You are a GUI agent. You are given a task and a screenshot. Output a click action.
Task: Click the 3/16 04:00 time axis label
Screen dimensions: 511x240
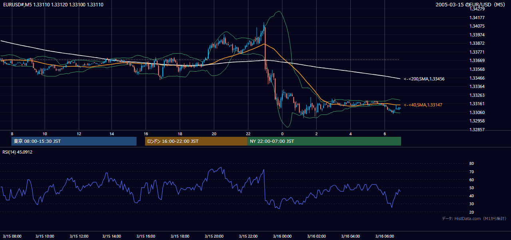[x=351, y=236]
